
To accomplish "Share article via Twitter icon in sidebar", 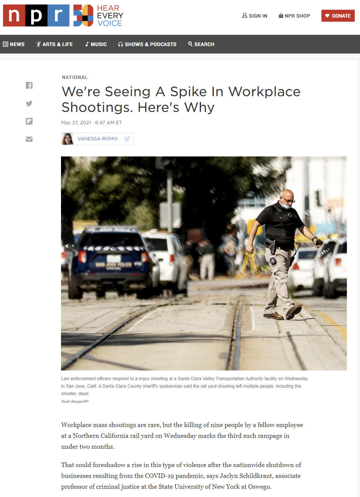I will pyautogui.click(x=29, y=103).
